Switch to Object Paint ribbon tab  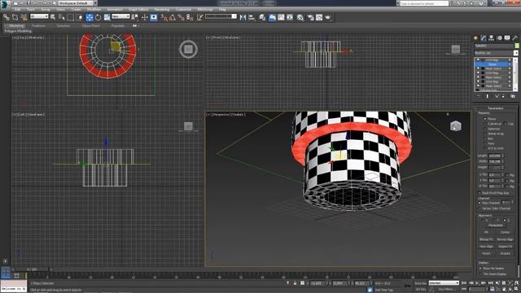click(91, 25)
